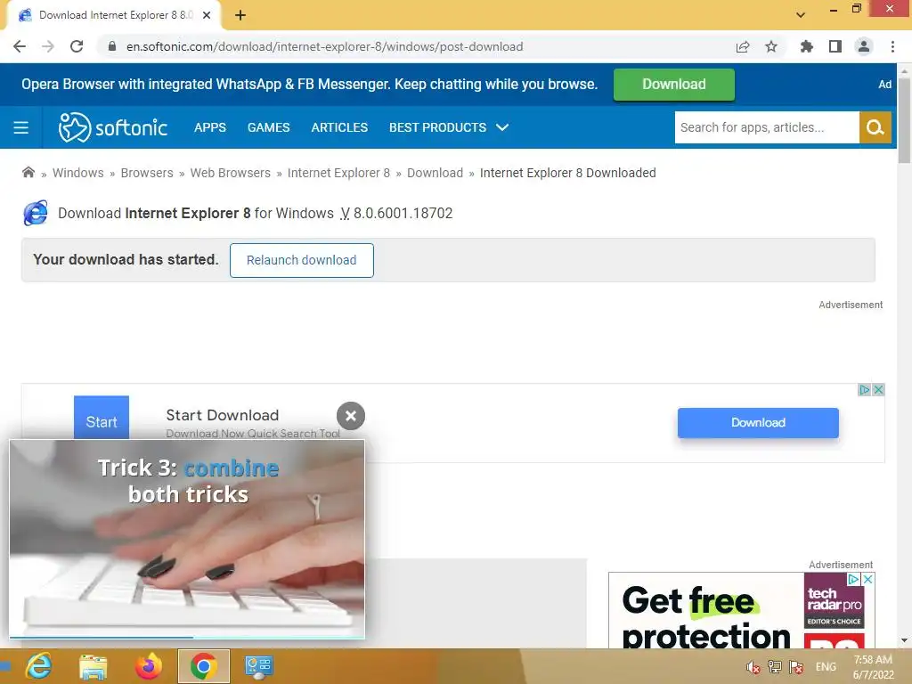Open the Chrome profile avatar

864,46
